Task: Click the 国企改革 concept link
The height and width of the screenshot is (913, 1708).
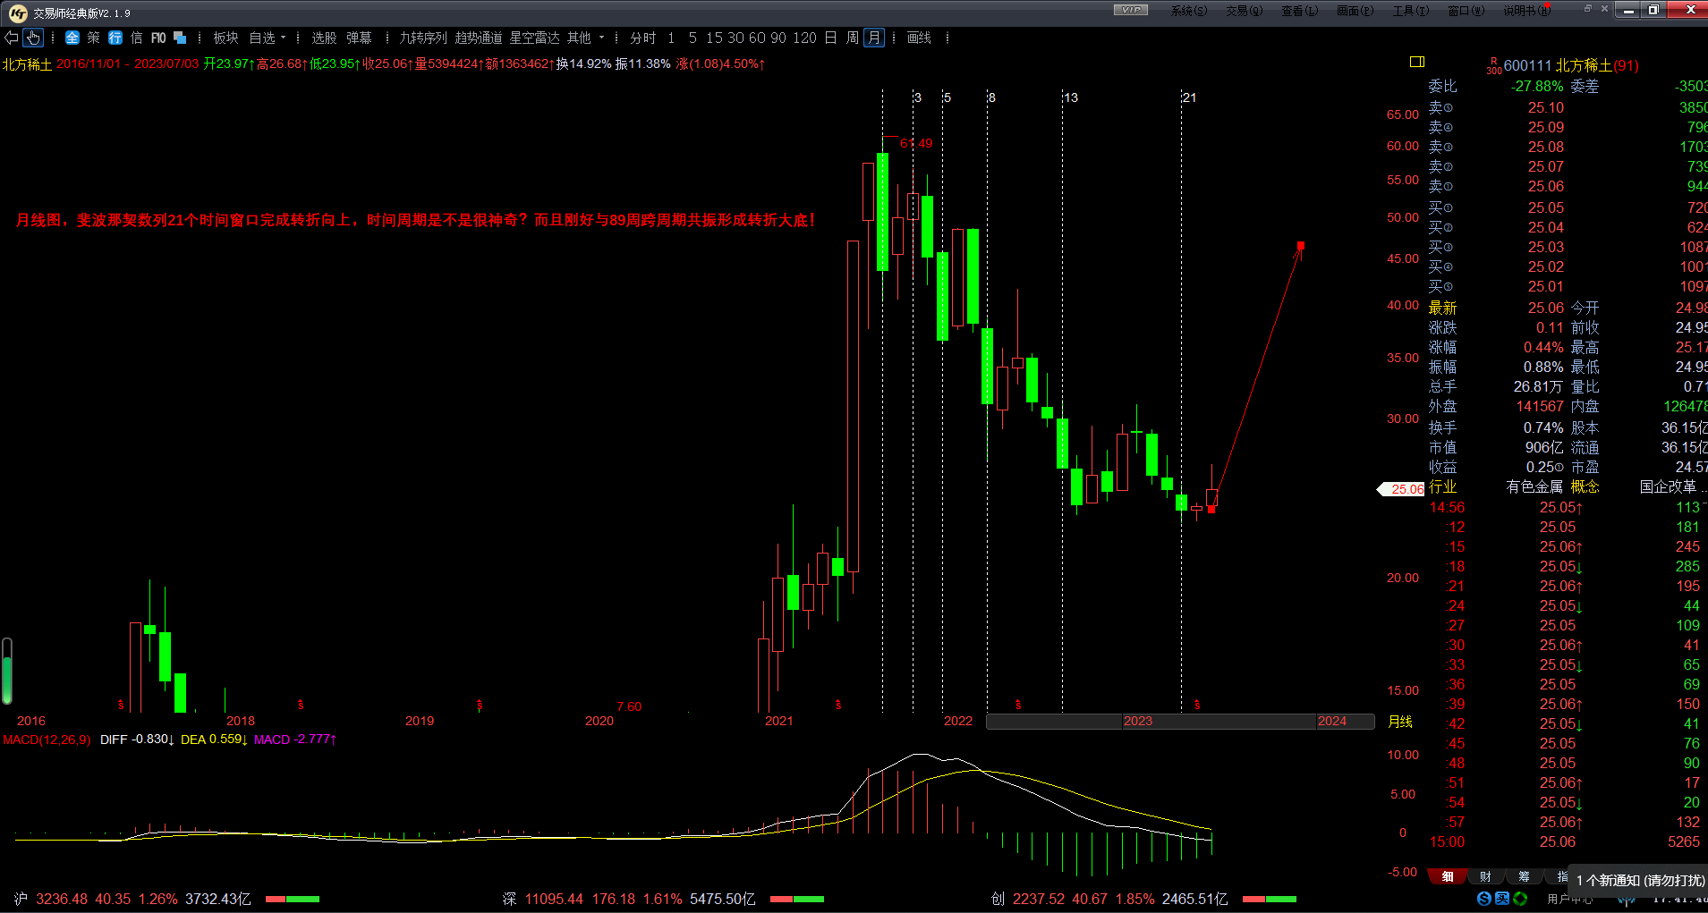Action: point(1668,486)
